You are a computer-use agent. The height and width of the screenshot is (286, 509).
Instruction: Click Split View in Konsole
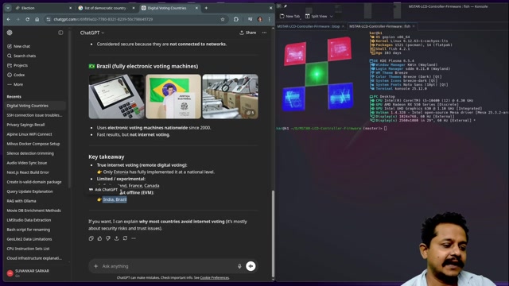[x=317, y=16]
